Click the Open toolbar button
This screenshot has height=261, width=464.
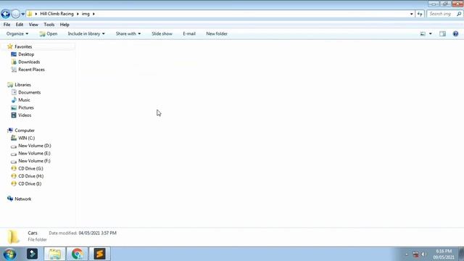point(49,34)
